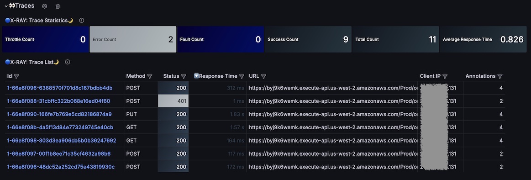This screenshot has height=180, width=531.
Task: Open trace 1-66e8f090-166fe7b769e5cd82186874a9
Action: coord(59,114)
